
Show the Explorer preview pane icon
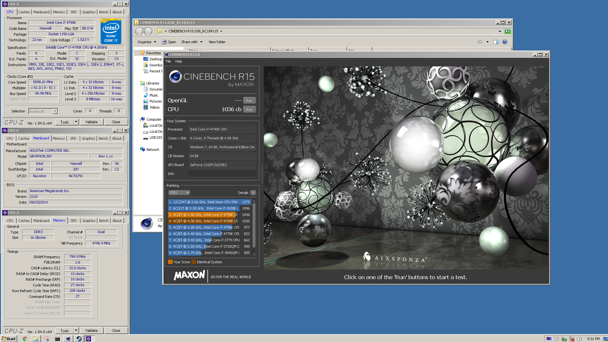tap(496, 42)
